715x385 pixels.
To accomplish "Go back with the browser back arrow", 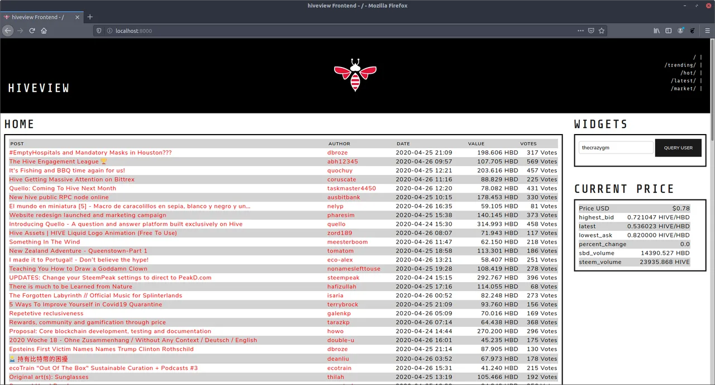I will point(8,31).
